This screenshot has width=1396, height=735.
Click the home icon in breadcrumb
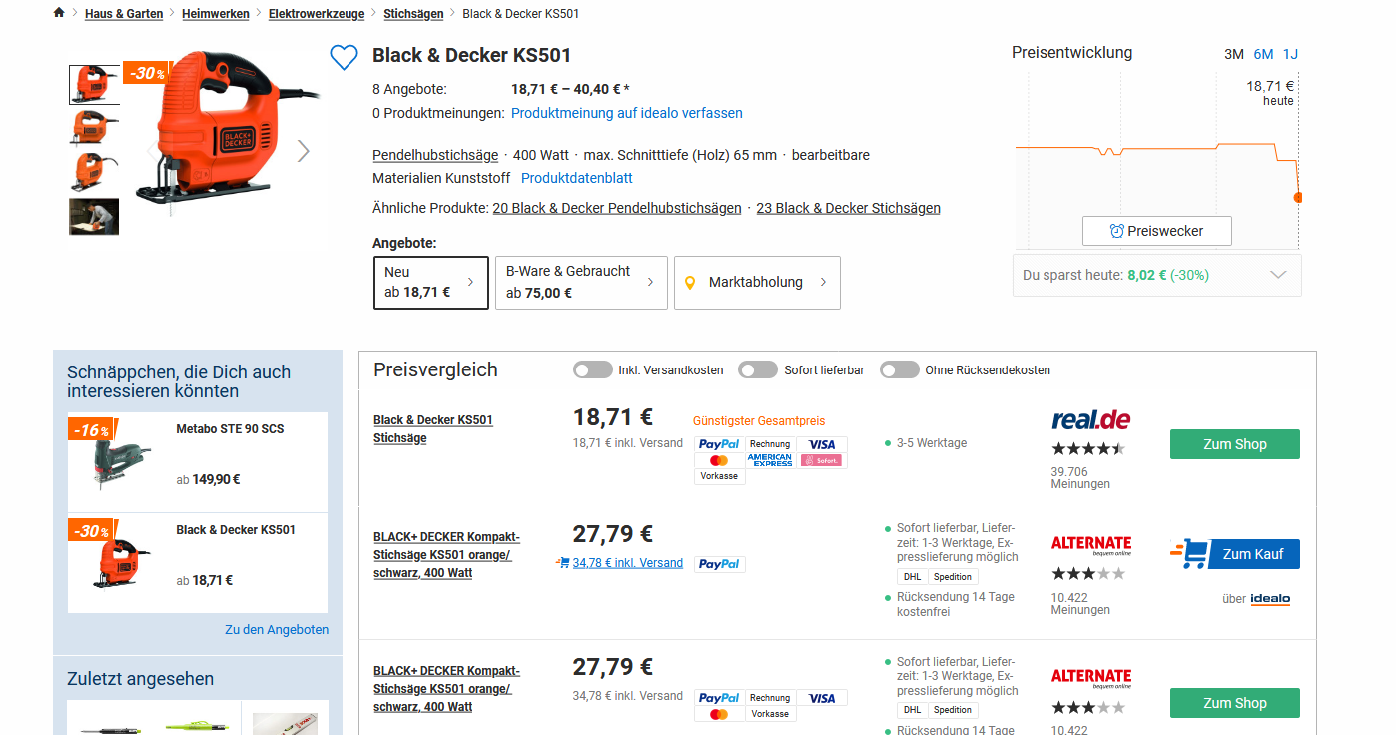[x=59, y=13]
